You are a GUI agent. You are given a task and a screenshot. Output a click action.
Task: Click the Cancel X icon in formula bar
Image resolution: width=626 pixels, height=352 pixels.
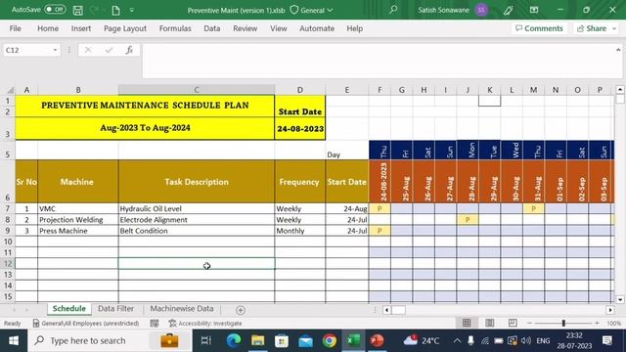pyautogui.click(x=88, y=50)
